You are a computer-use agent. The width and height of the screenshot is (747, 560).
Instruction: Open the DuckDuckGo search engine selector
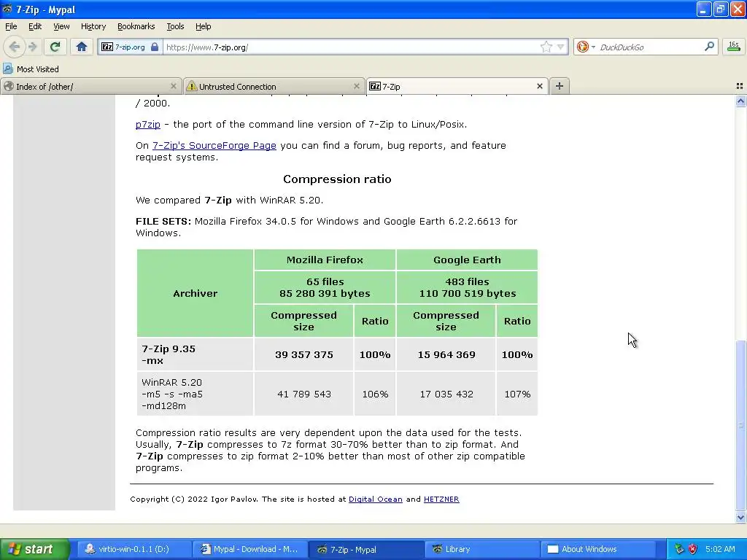point(586,47)
